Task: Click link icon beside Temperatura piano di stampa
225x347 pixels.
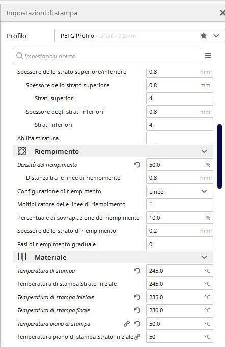Action: click(x=127, y=324)
